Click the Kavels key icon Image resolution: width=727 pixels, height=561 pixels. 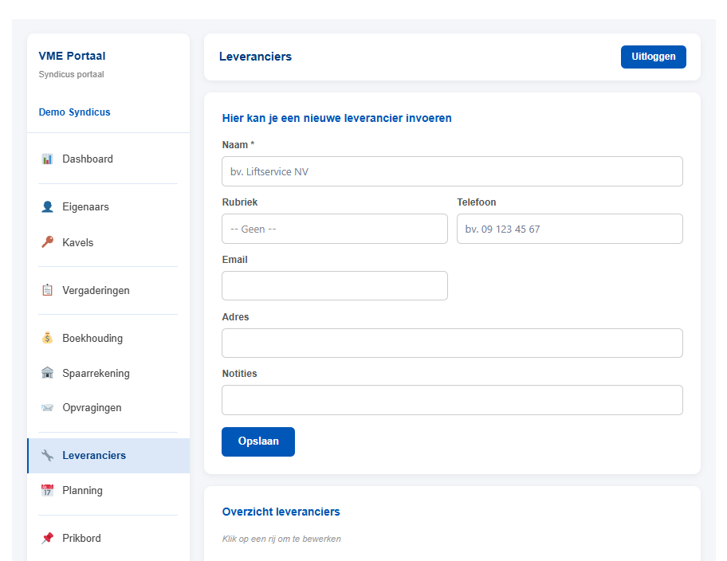tap(47, 242)
